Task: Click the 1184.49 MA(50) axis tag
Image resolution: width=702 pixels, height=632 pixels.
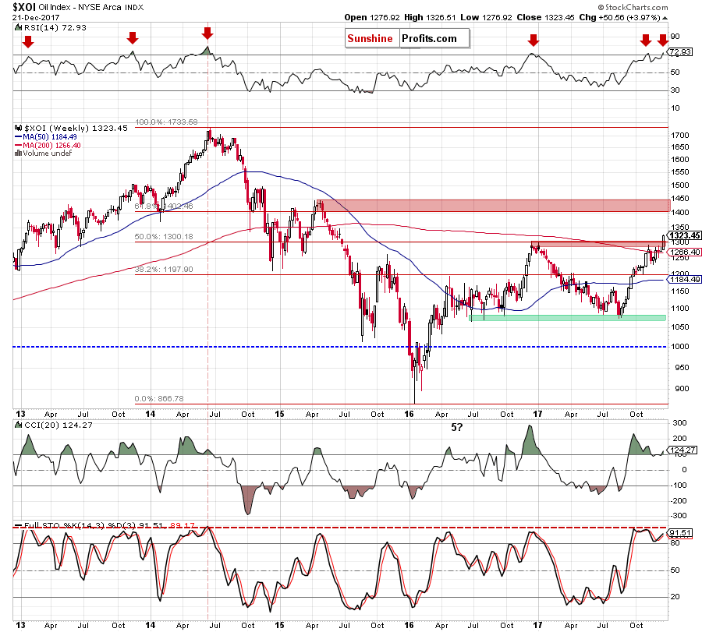Action: click(x=683, y=280)
